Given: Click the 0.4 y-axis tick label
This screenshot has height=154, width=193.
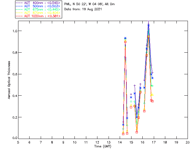Looking at the screenshot, I should (x=15, y=96).
